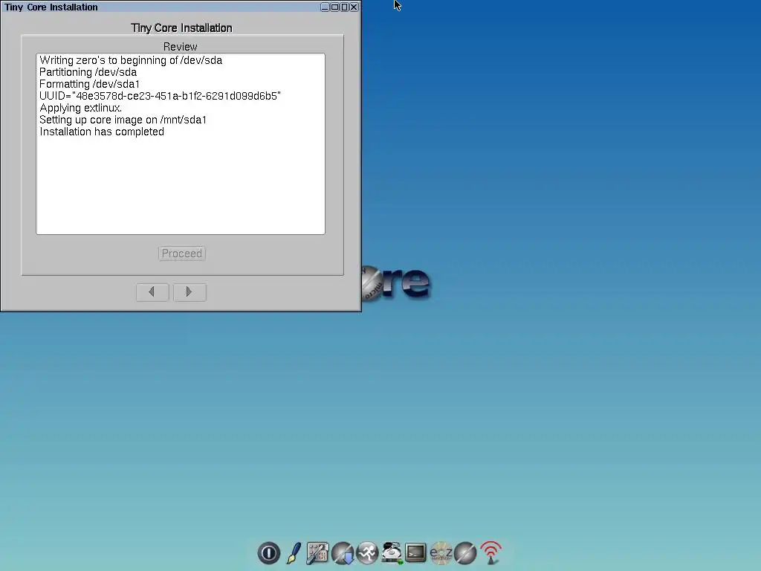Open the ezremaster disc icon in the dock

coord(441,553)
